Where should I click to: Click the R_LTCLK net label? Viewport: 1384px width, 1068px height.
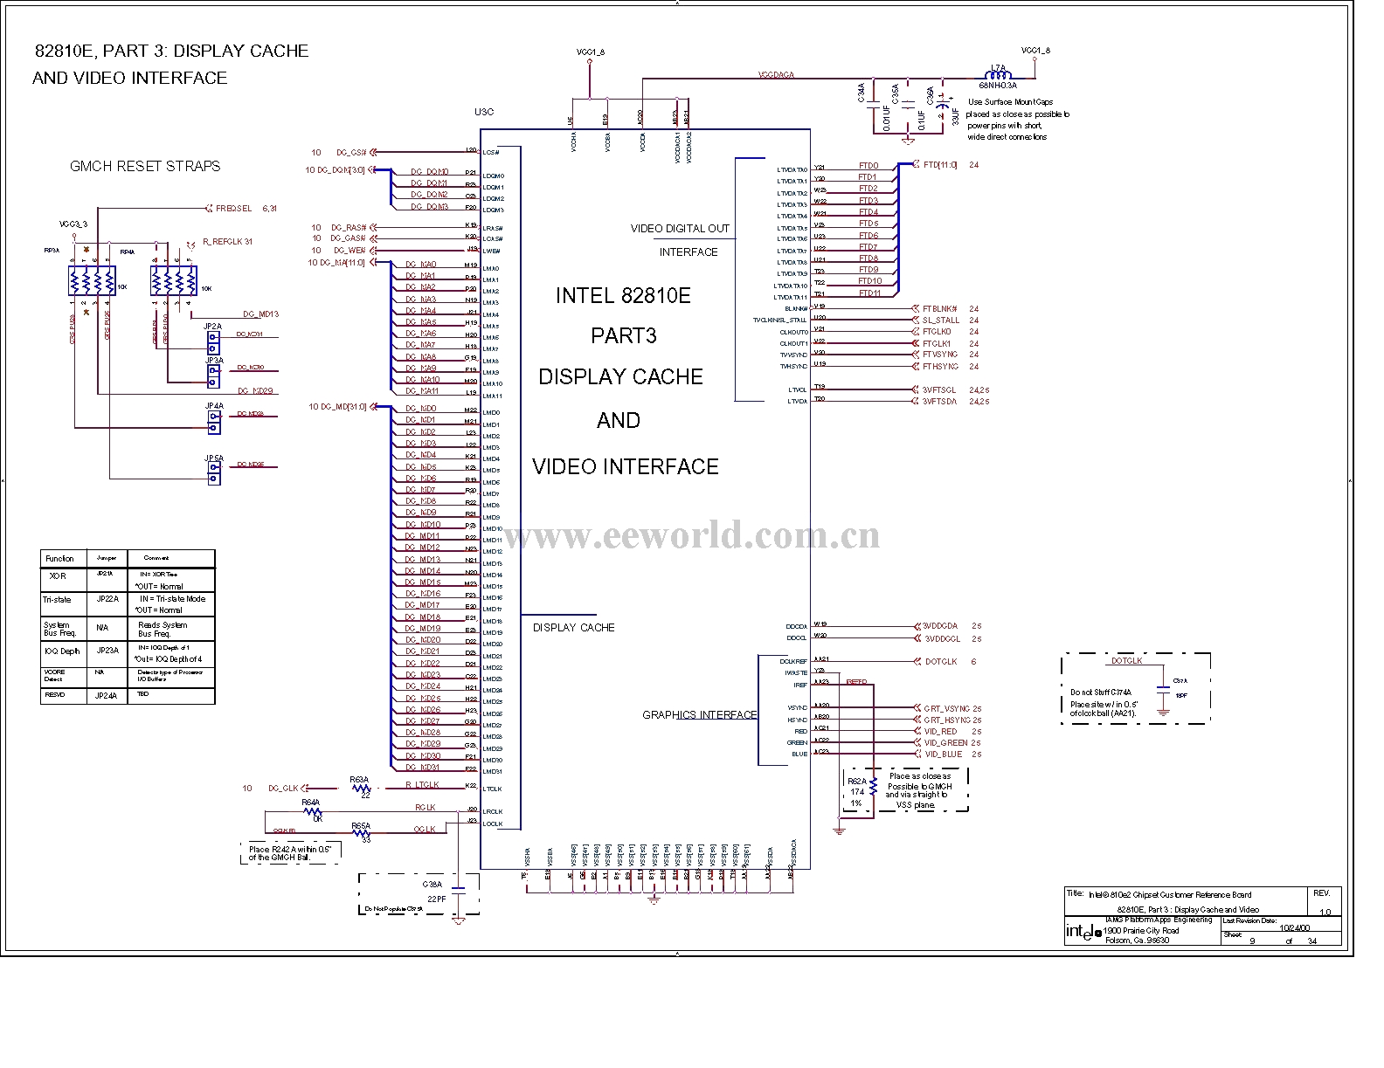coord(423,785)
